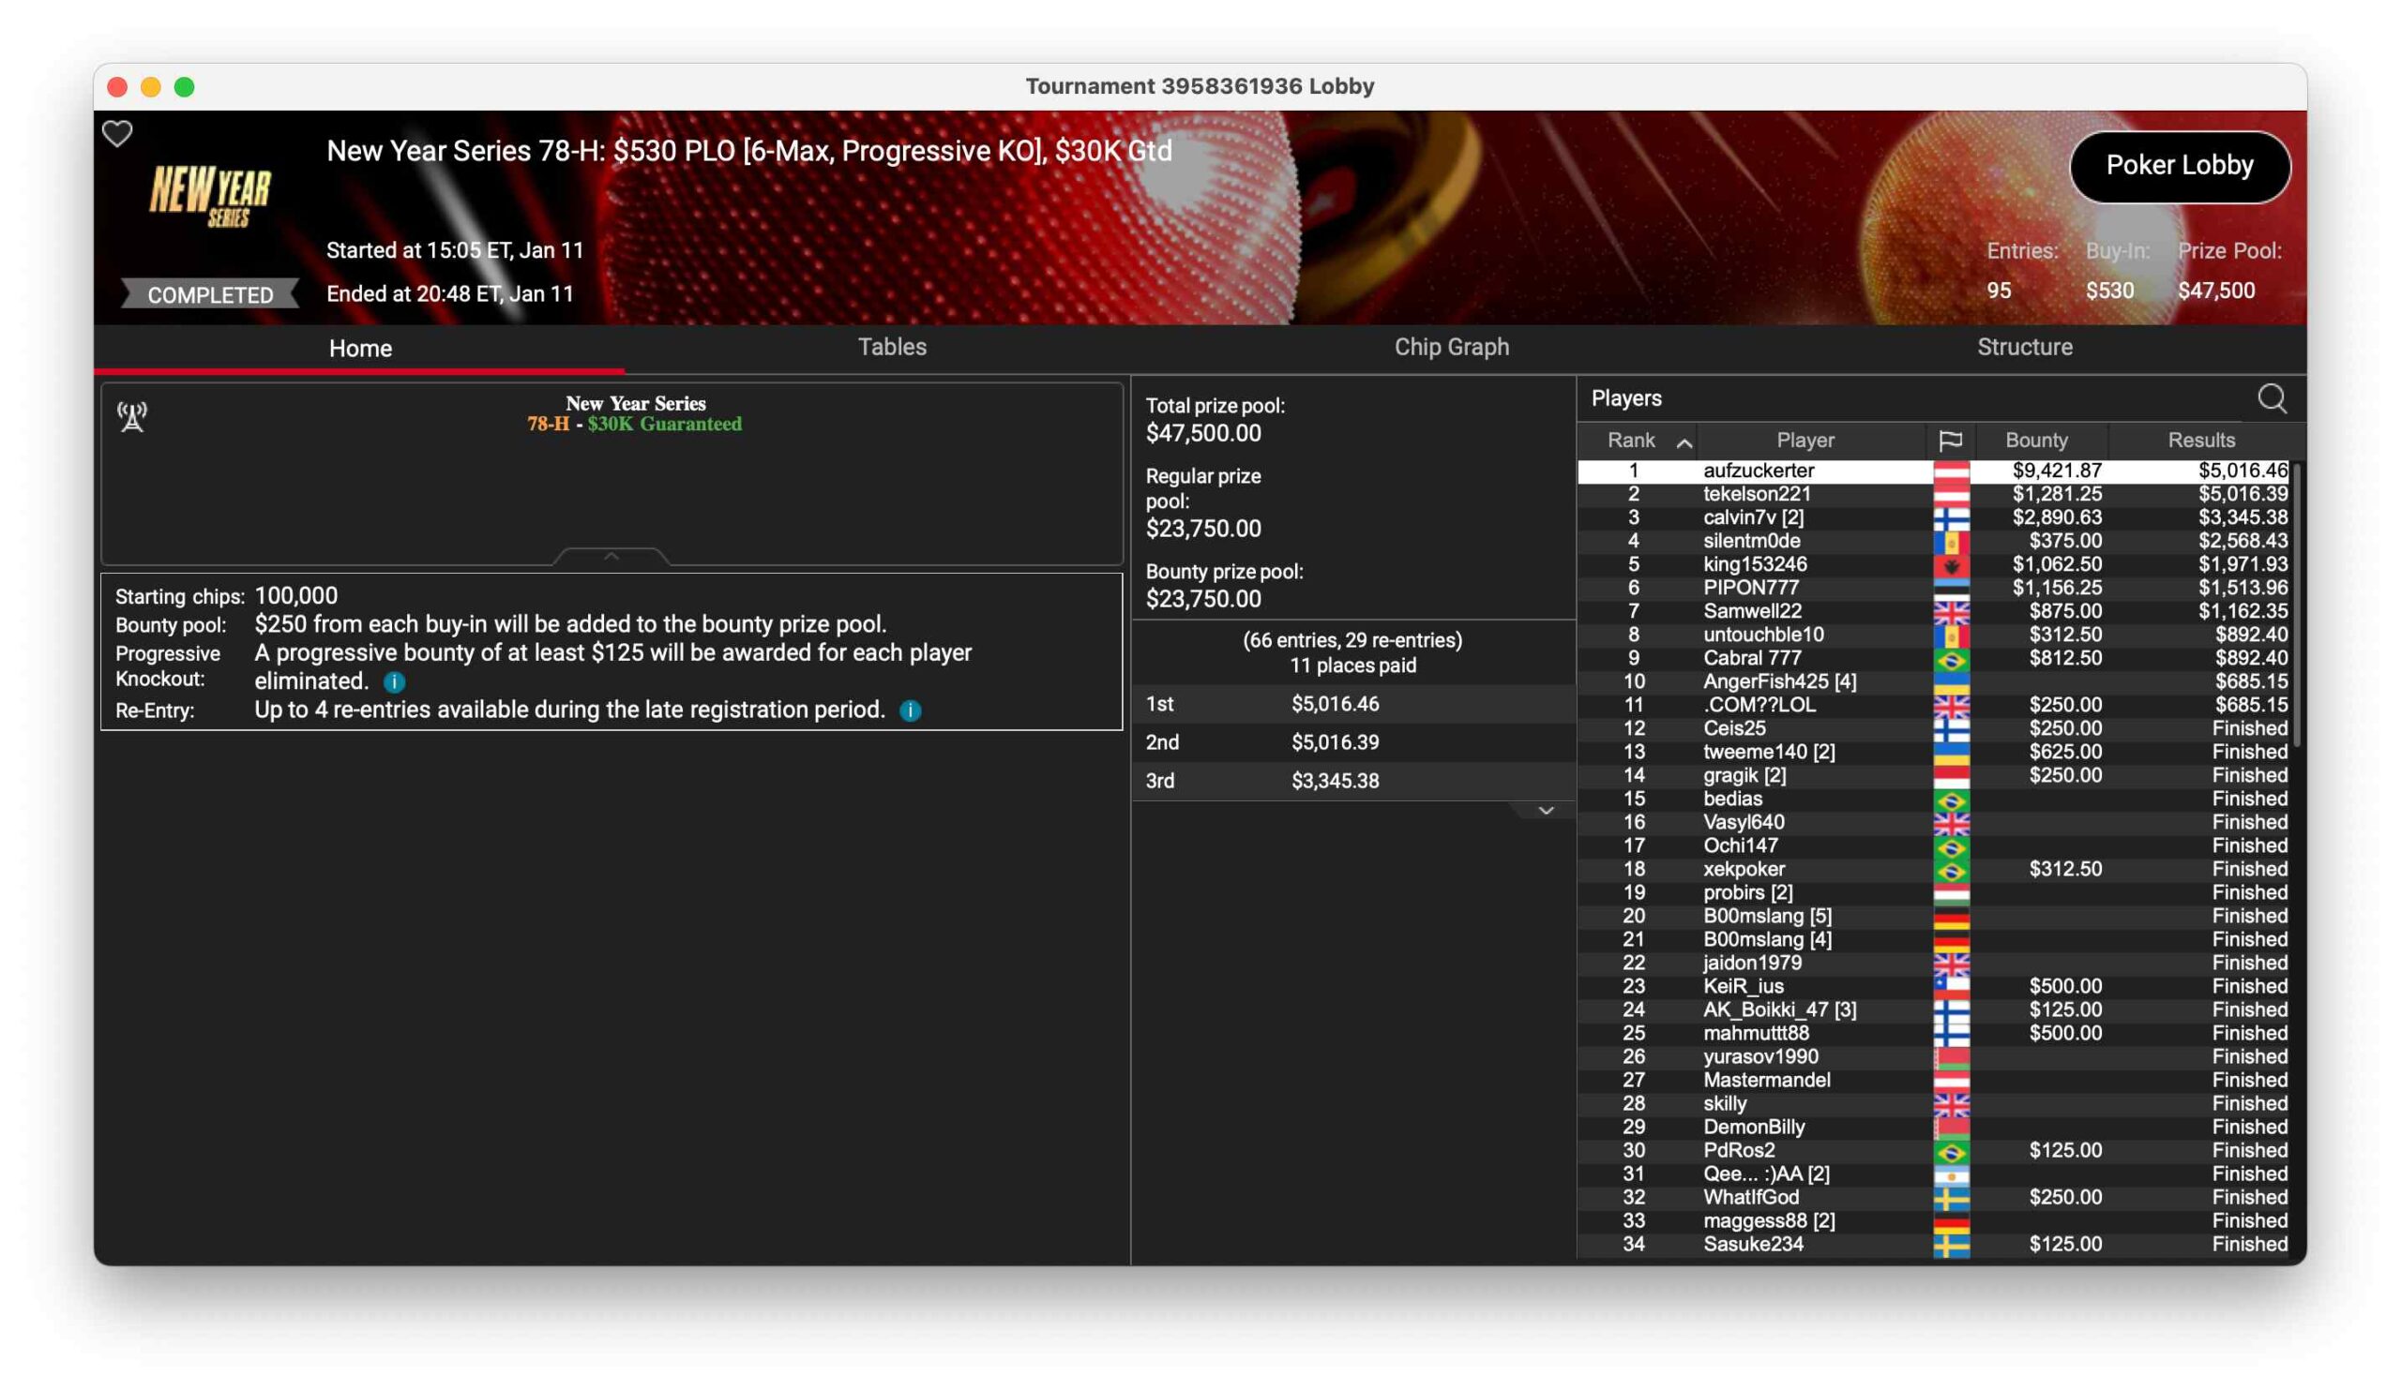Open the player search magnifier
The height and width of the screenshot is (1390, 2401).
2272,398
